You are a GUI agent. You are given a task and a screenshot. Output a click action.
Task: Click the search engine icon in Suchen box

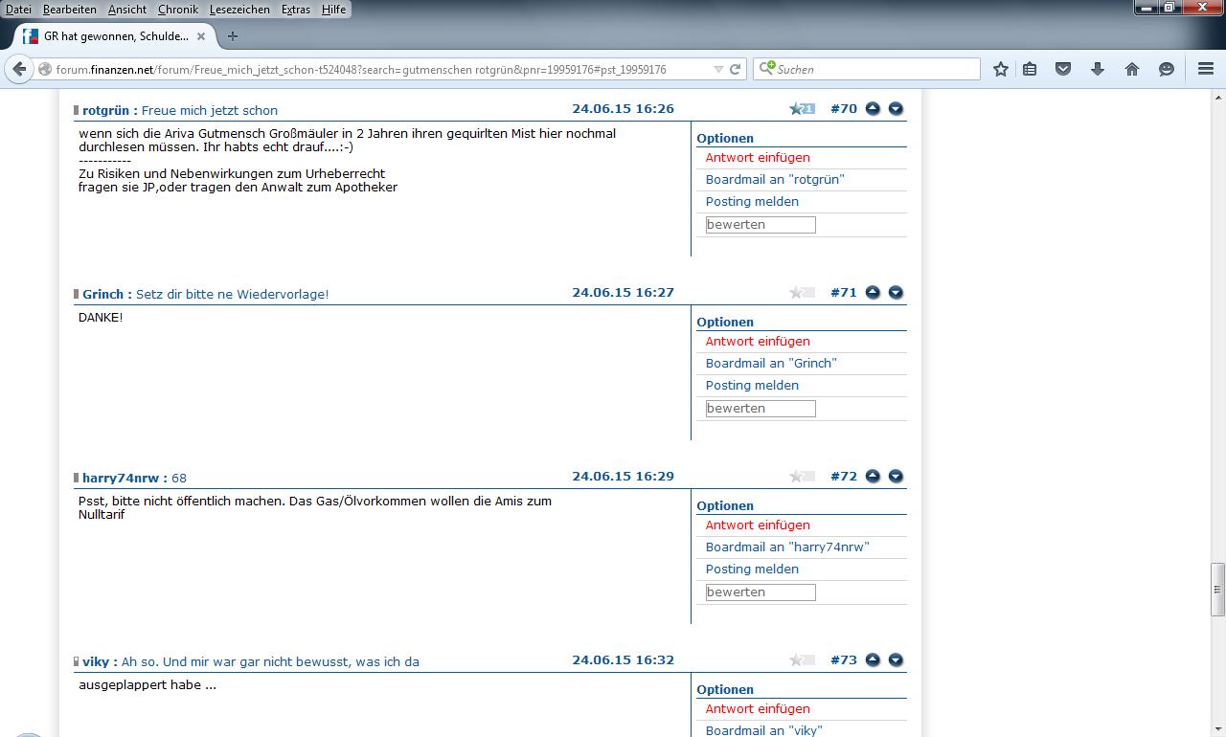coord(766,69)
